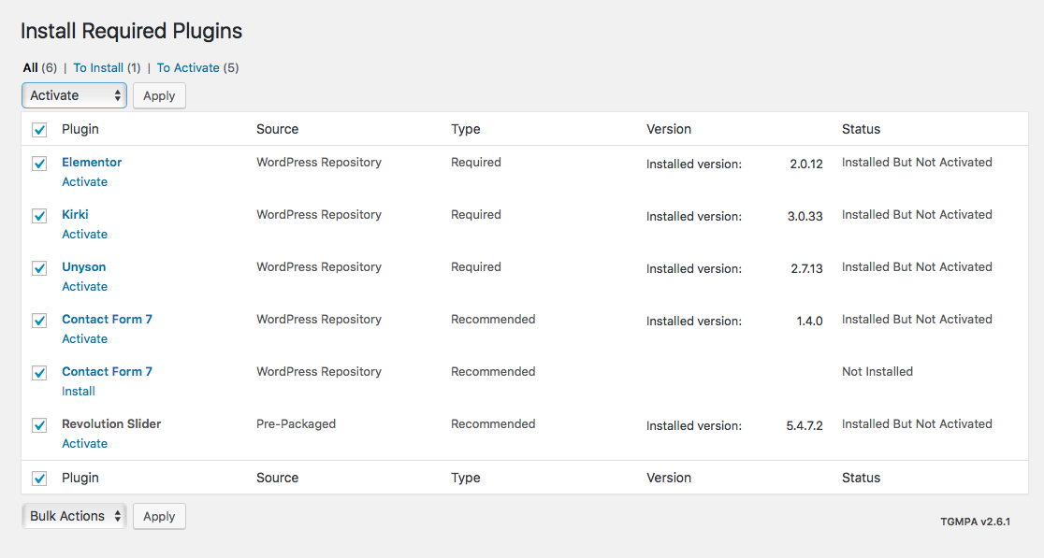Uncheck the Kirki plugin checkbox

point(39,216)
